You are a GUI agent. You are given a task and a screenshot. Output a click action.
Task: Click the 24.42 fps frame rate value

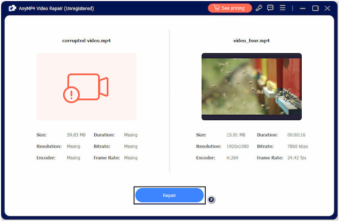(297, 158)
